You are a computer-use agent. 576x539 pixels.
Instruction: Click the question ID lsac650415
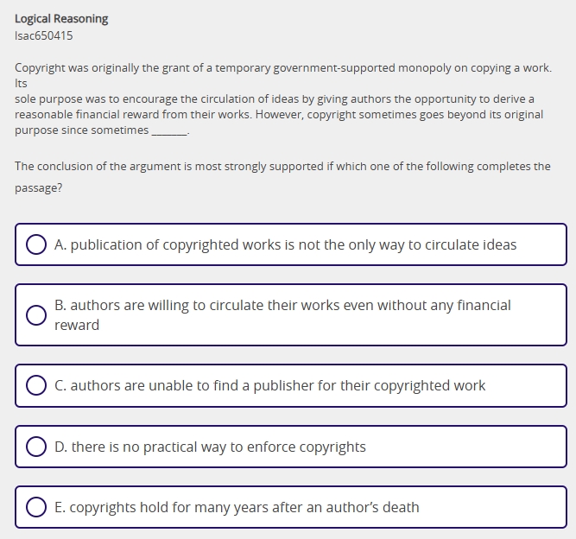pyautogui.click(x=44, y=35)
